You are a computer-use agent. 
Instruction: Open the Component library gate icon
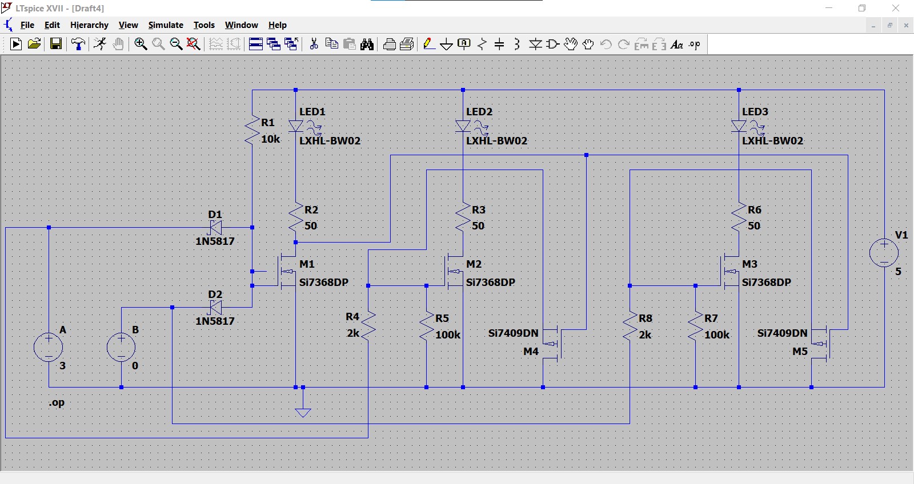click(553, 44)
